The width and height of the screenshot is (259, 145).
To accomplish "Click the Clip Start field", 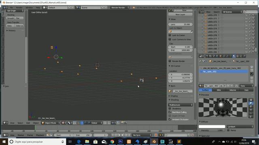I will coord(180,47).
